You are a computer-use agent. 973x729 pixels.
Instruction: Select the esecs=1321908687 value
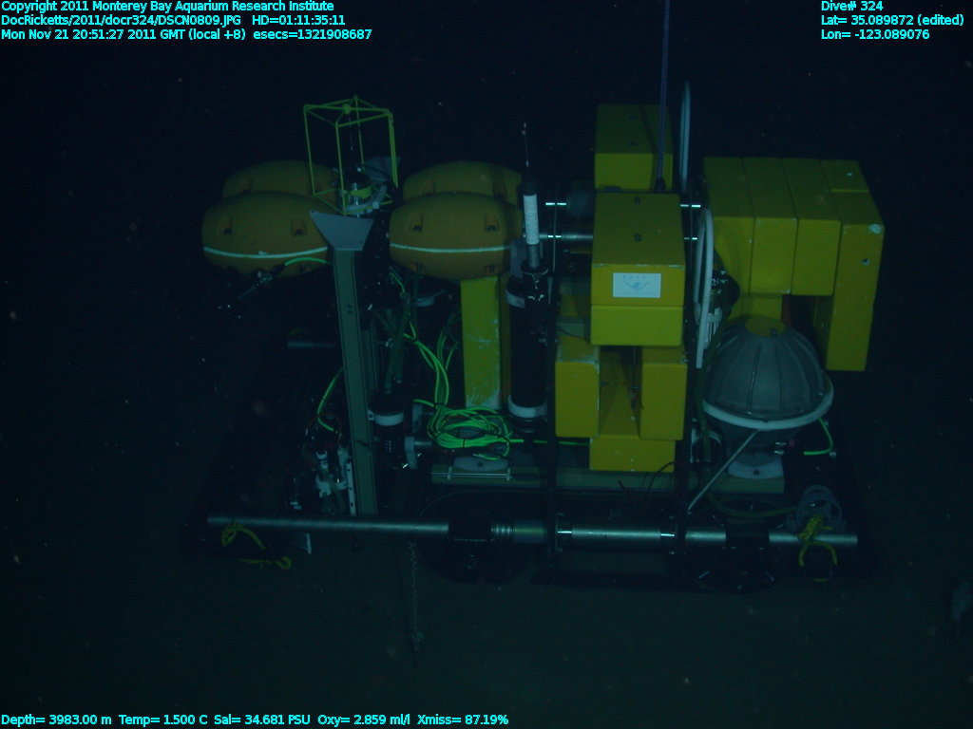coord(312,34)
